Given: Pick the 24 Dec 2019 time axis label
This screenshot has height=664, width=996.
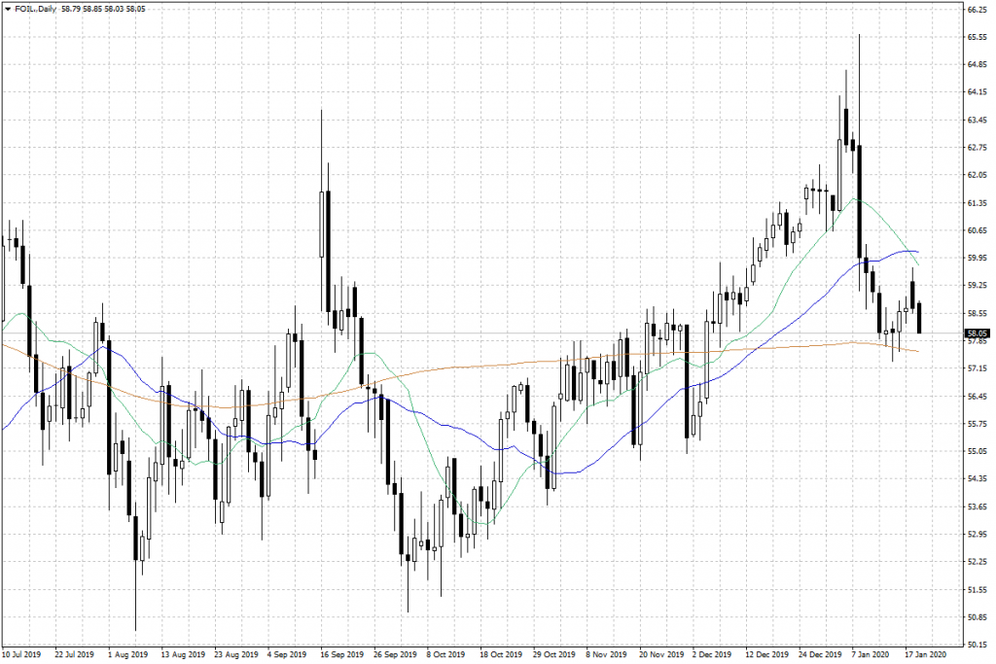Looking at the screenshot, I should pos(820,654).
